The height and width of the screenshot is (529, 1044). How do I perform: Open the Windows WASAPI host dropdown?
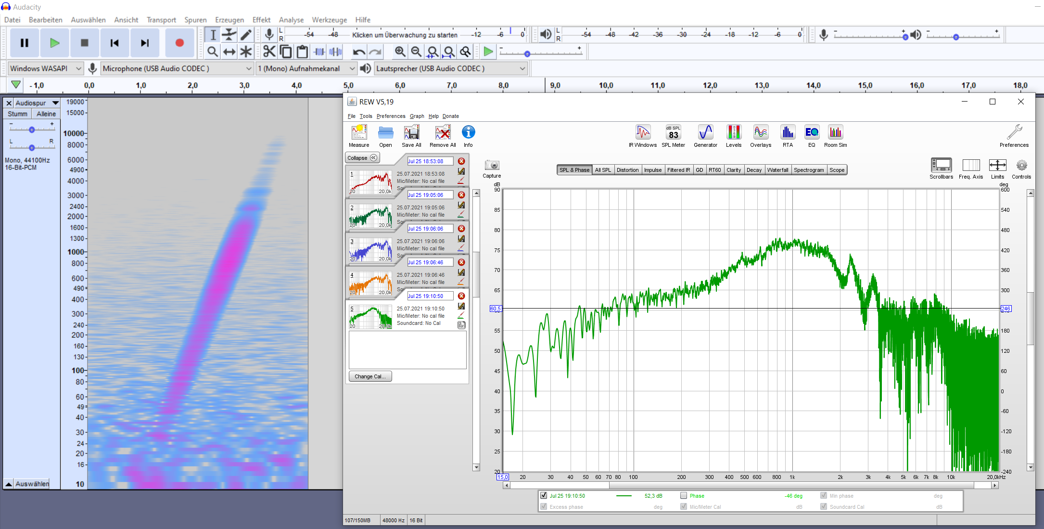[46, 68]
